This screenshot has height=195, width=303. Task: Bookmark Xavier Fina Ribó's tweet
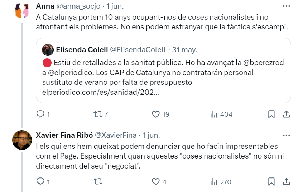[271, 182]
